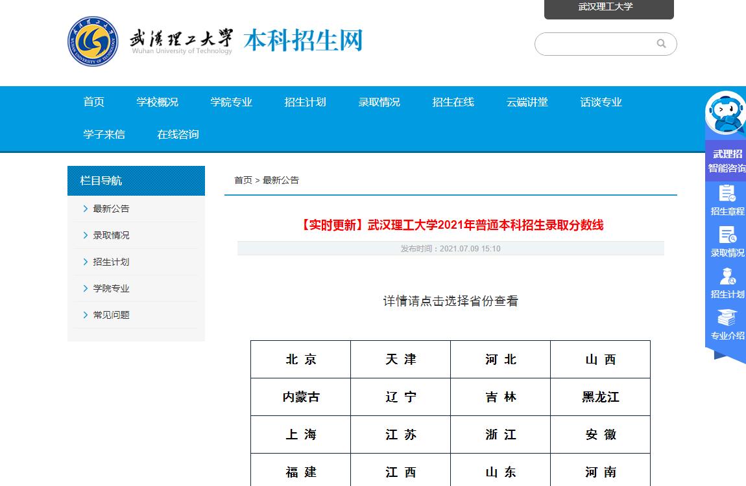Select the 江西 province cell
This screenshot has width=746, height=486.
[x=401, y=470]
